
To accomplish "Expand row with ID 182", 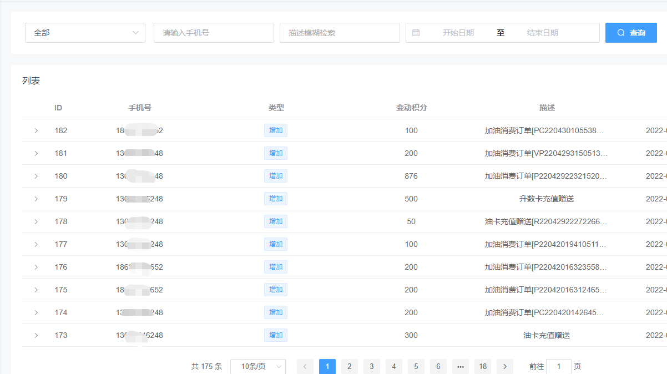I will pyautogui.click(x=36, y=131).
